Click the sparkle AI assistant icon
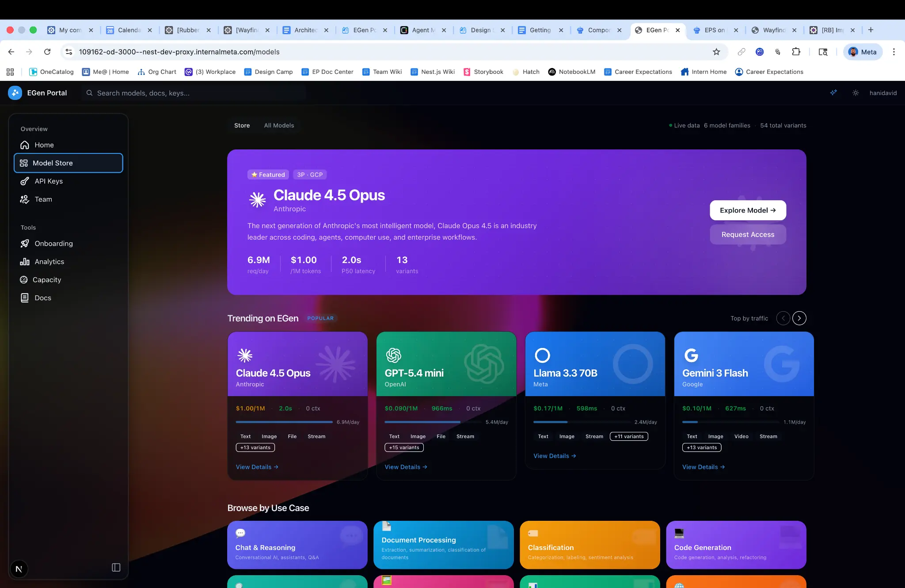The width and height of the screenshot is (905, 588). click(x=833, y=92)
